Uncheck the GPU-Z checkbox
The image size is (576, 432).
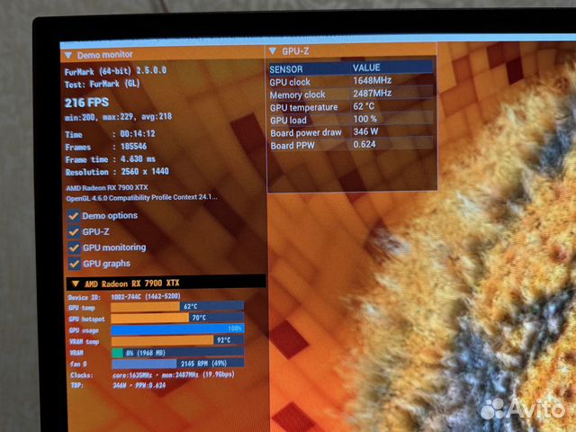pos(74,232)
